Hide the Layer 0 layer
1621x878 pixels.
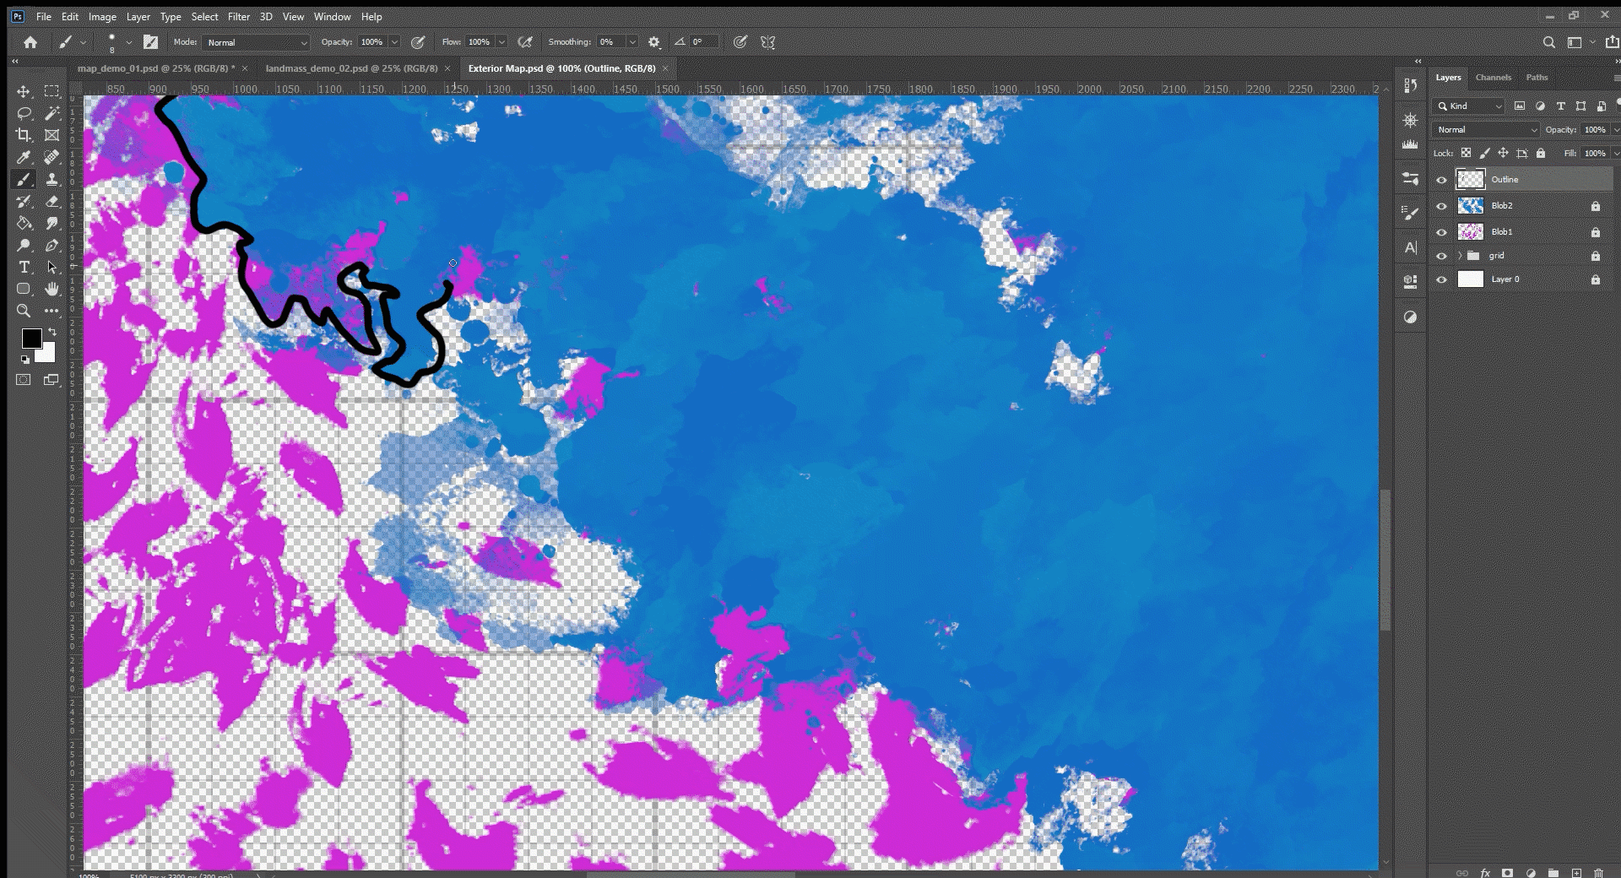(1442, 279)
